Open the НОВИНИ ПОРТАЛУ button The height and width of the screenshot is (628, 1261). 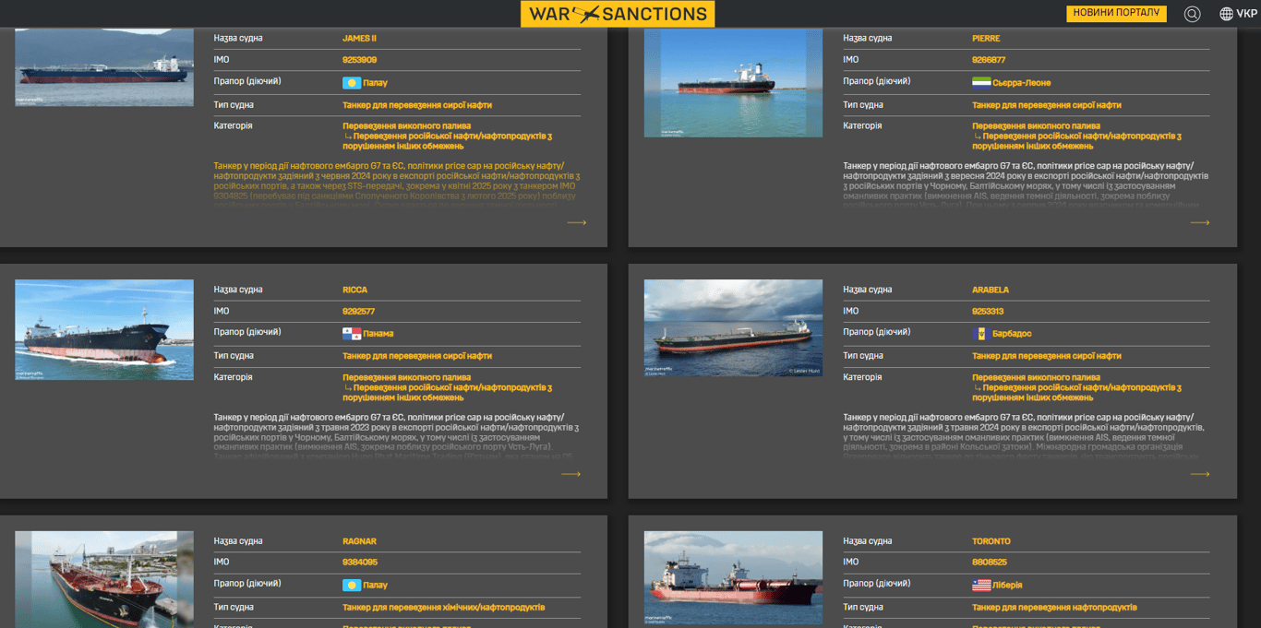point(1116,14)
